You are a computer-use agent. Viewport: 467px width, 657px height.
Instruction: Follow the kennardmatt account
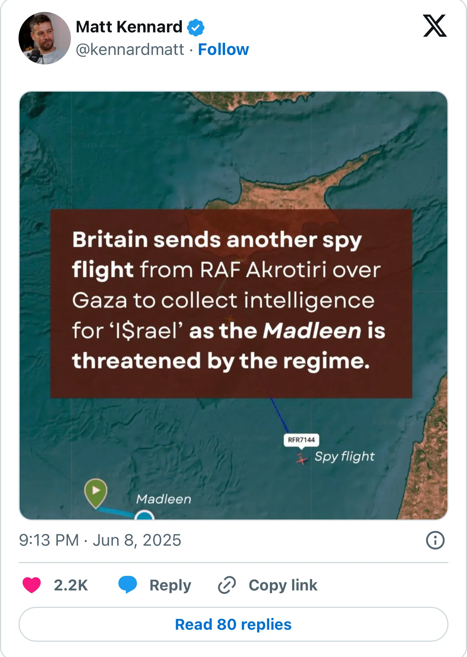(x=223, y=49)
